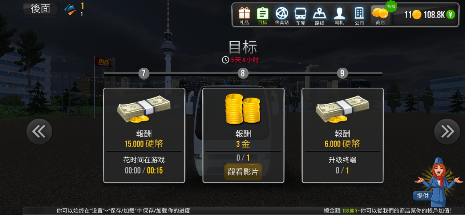The image size is (465, 215).
Task: Go to next goals with right arrow
Action: [447, 132]
